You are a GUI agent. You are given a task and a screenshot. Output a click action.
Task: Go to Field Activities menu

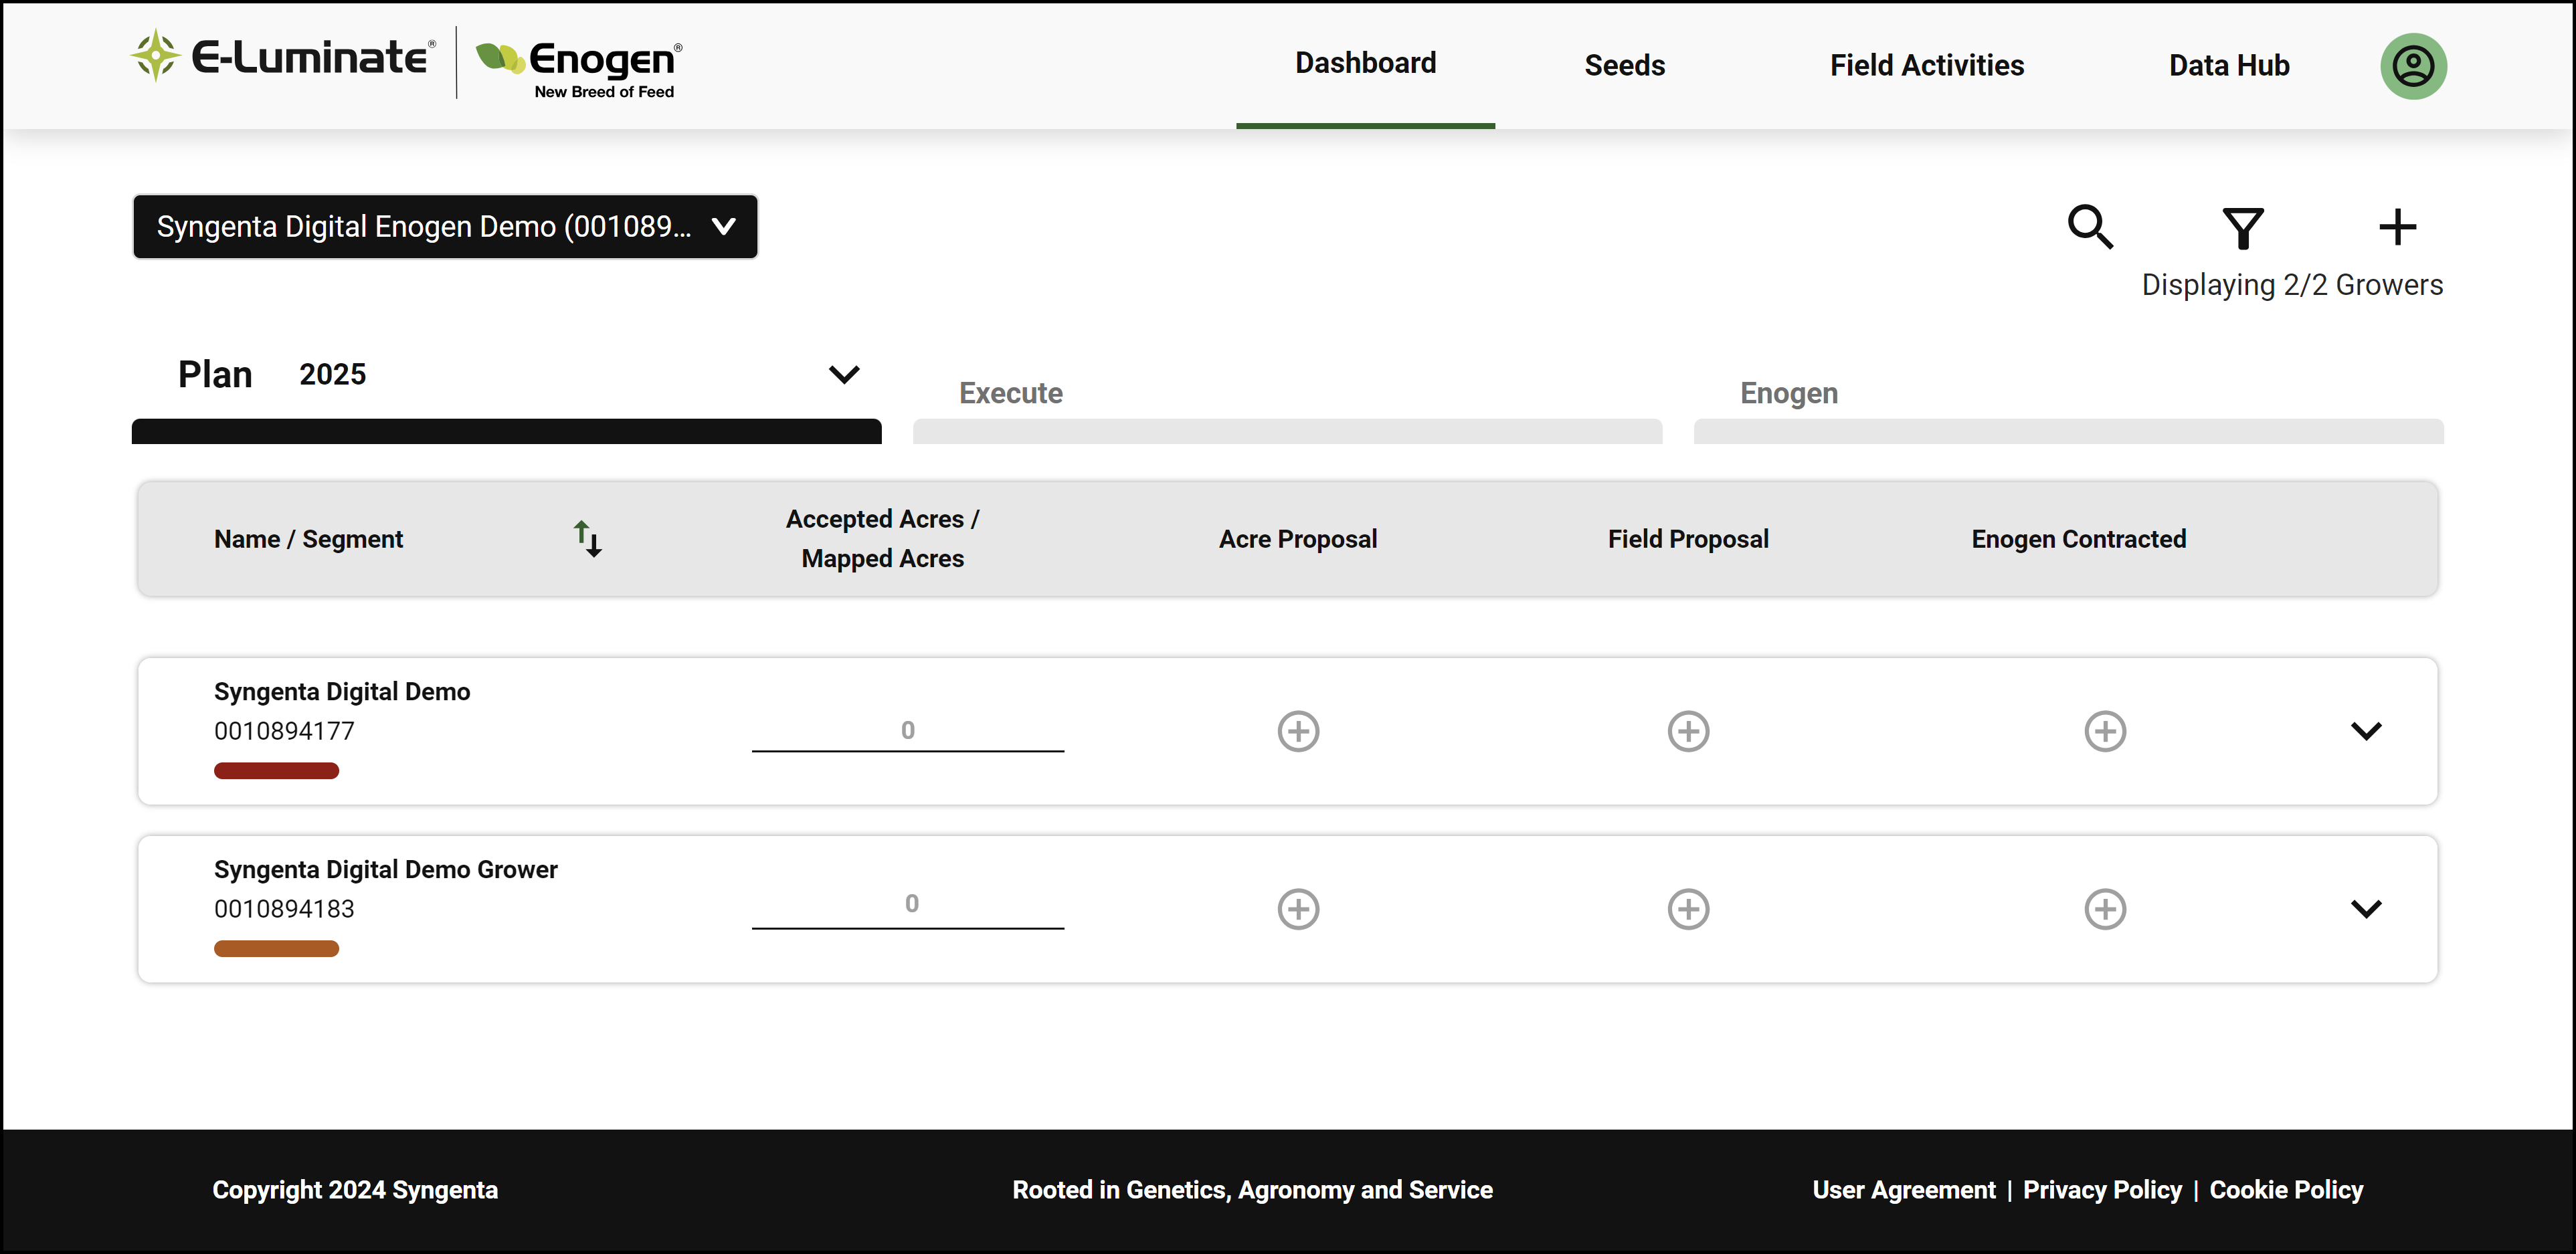pyautogui.click(x=1926, y=66)
